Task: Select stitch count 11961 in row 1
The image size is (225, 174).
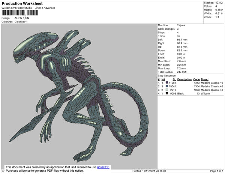Action: [172, 83]
